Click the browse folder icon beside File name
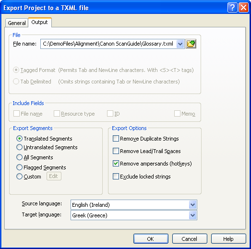Screen dimensions: 251x249 (x=191, y=44)
